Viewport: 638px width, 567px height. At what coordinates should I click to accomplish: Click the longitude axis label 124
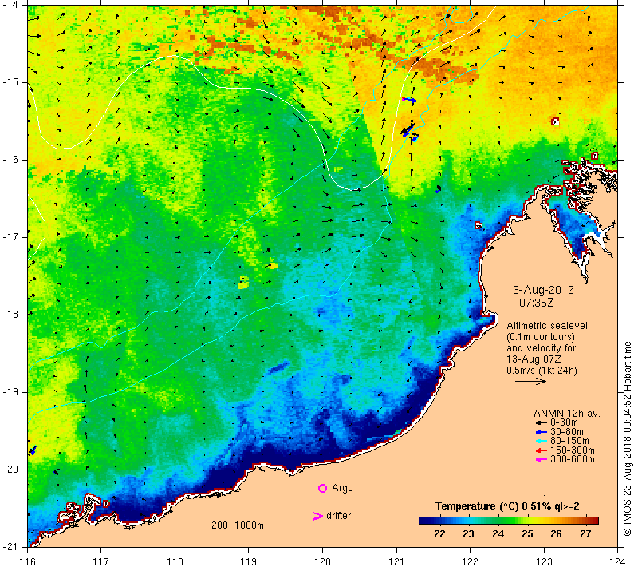coord(618,561)
